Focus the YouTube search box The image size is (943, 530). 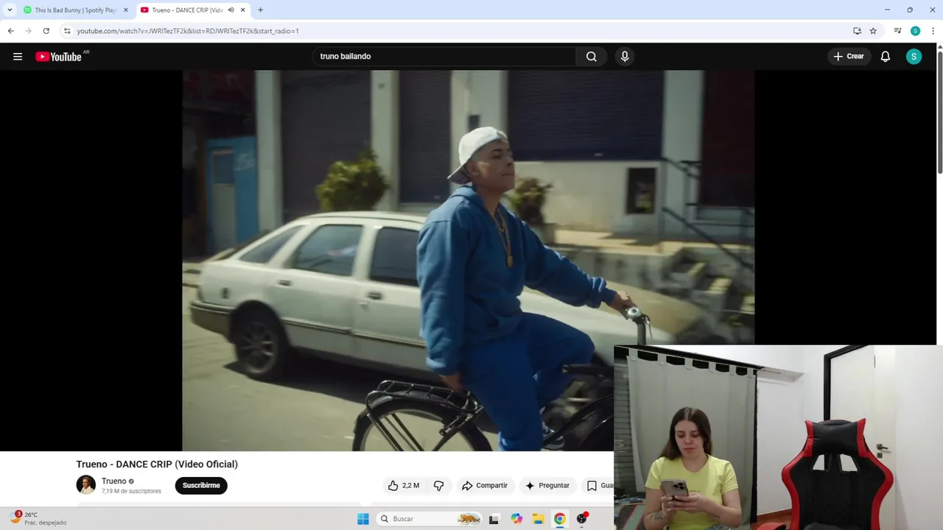[444, 57]
